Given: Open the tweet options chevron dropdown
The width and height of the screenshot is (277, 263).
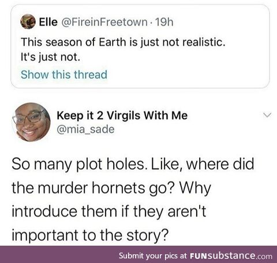Looking at the screenshot, I should coord(267,115).
